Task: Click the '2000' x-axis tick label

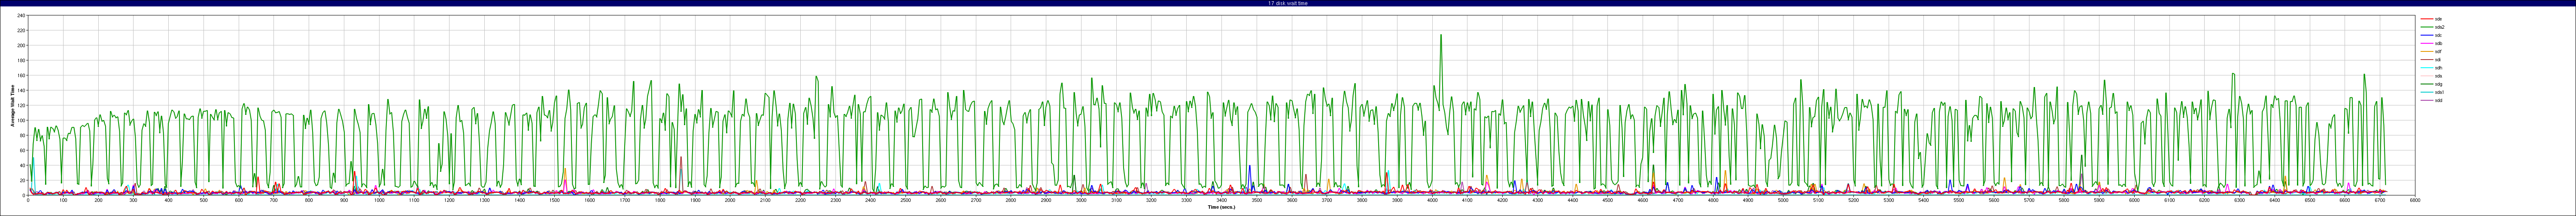Action: click(730, 200)
